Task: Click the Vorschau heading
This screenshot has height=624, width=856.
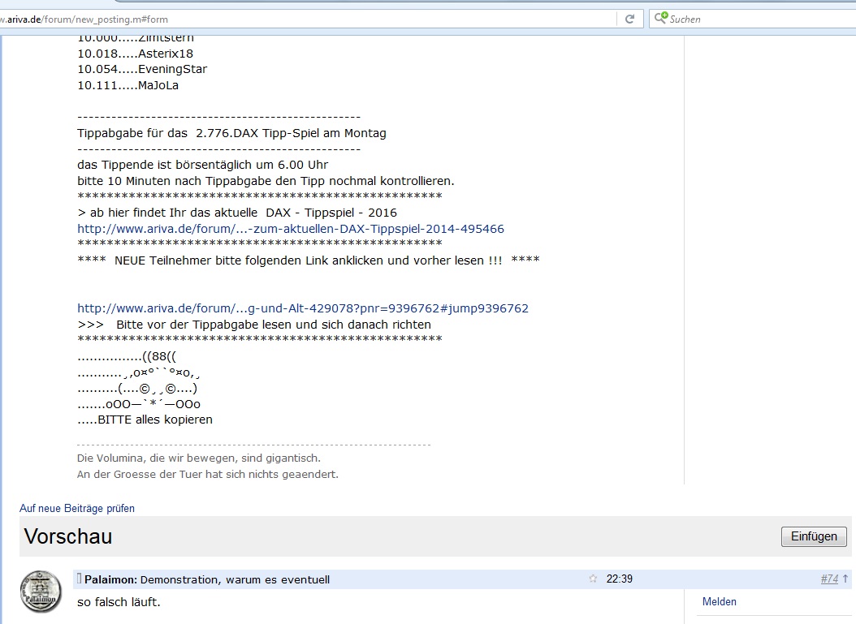Action: coord(68,536)
